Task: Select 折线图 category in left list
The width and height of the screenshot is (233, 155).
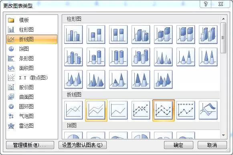Action: 32,39
